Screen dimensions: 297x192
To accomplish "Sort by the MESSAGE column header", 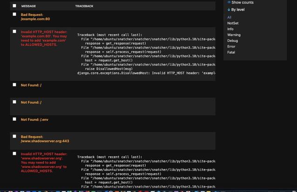I will (28, 6).
